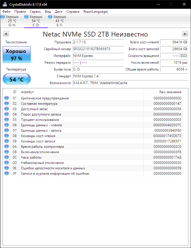Open the Справка menu

pos(73,12)
